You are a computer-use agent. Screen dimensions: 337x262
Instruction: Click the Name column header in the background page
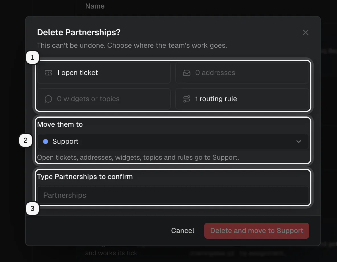pyautogui.click(x=95, y=6)
